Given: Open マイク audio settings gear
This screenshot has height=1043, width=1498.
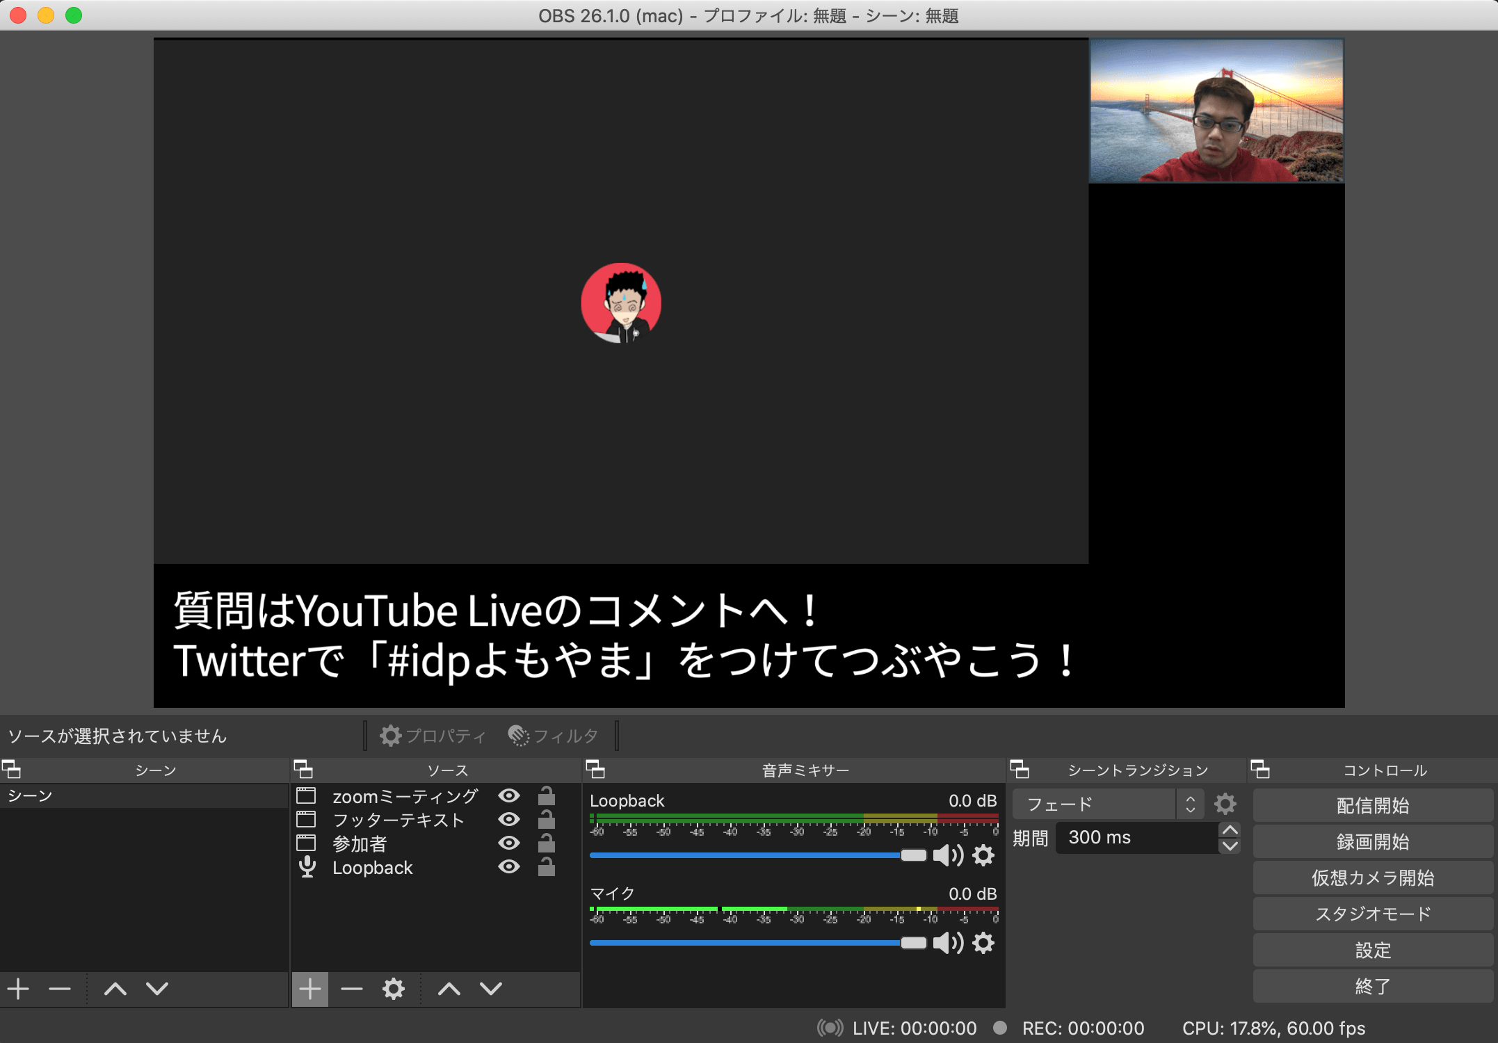Looking at the screenshot, I should (983, 943).
